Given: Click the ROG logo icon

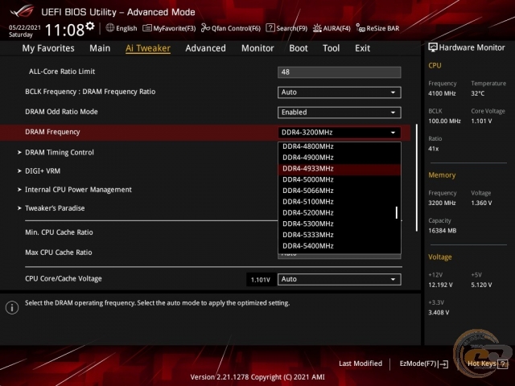Looking at the screenshot, I should click(x=22, y=12).
